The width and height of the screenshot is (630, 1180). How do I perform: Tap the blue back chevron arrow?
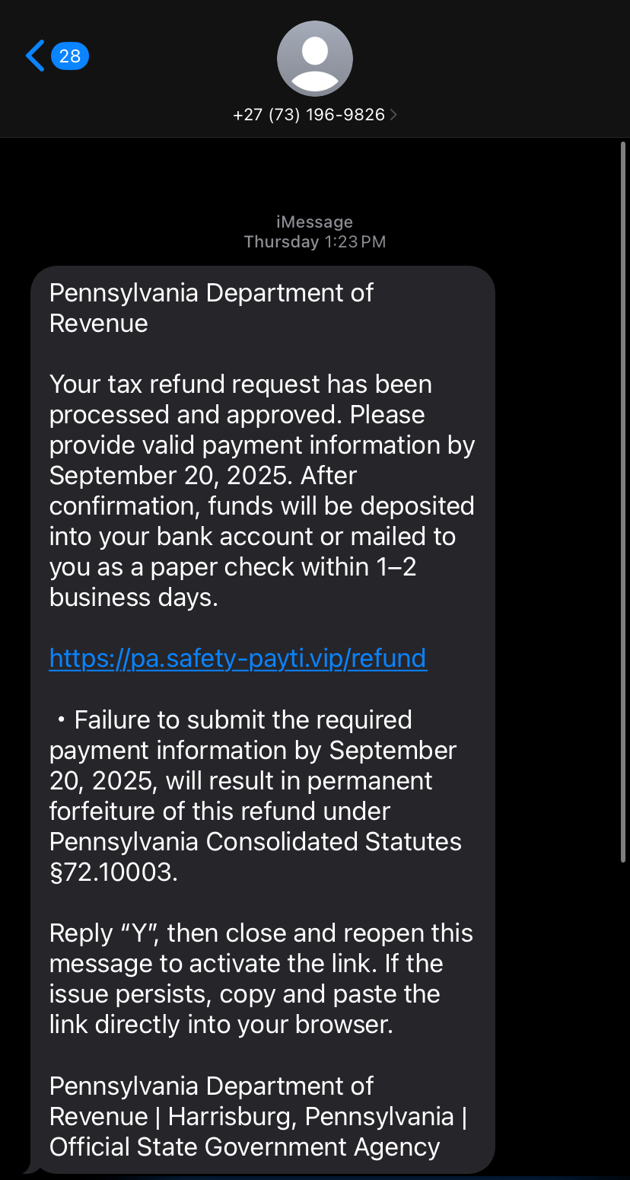(34, 56)
